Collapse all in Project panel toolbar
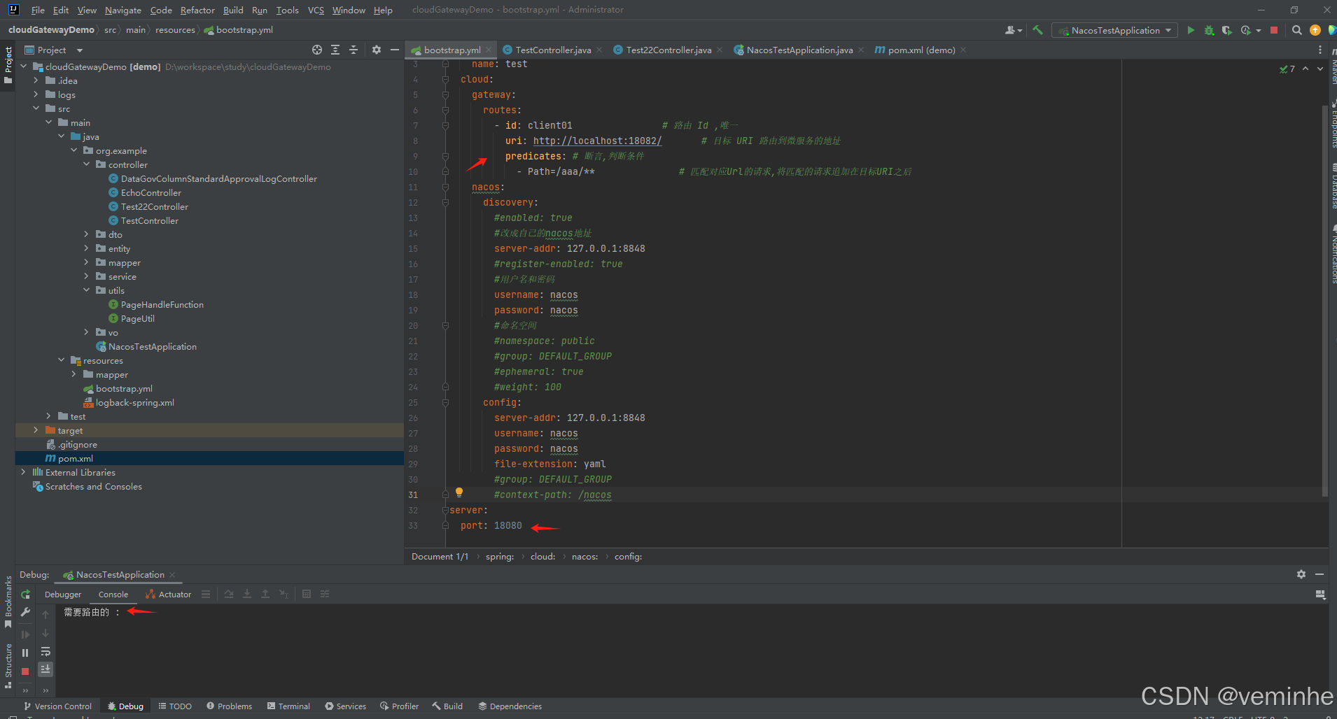 [x=353, y=50]
